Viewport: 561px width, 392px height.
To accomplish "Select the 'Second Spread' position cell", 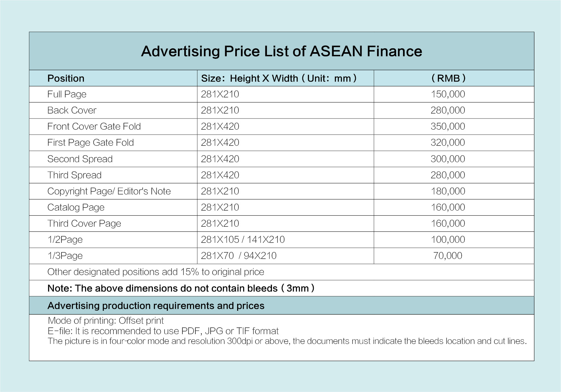I will click(x=80, y=159).
